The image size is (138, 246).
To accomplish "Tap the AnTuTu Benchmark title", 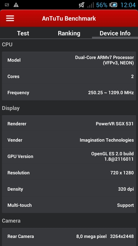I will [69, 18].
